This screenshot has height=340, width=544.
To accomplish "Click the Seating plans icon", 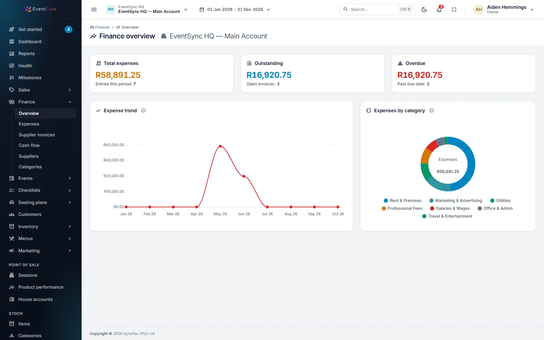I will tap(12, 202).
